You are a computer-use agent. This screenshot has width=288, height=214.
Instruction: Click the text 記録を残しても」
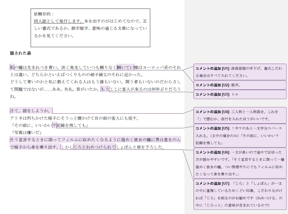pos(72,125)
